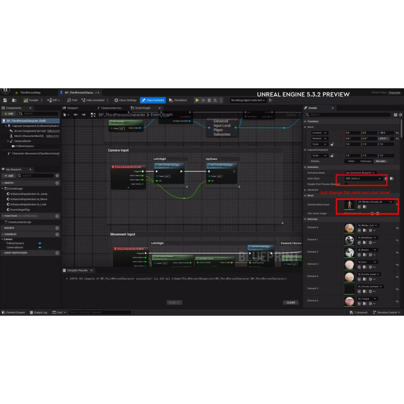Save the blueprint with the floppy disk icon
This screenshot has width=404, height=404.
pos(5,100)
